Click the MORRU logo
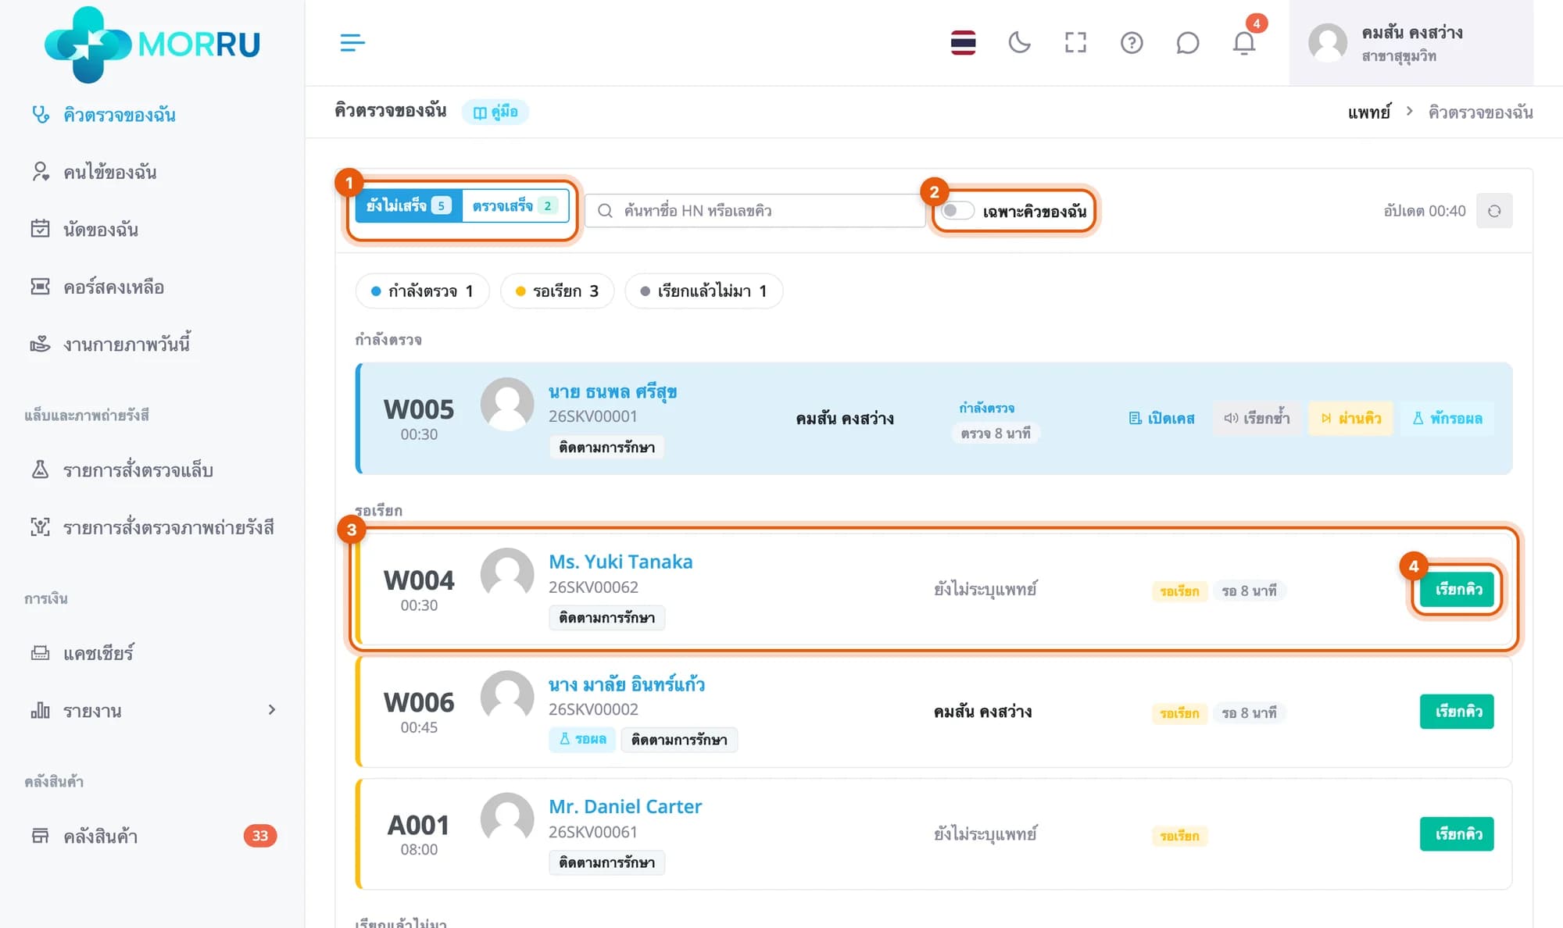The width and height of the screenshot is (1563, 928). 152,44
